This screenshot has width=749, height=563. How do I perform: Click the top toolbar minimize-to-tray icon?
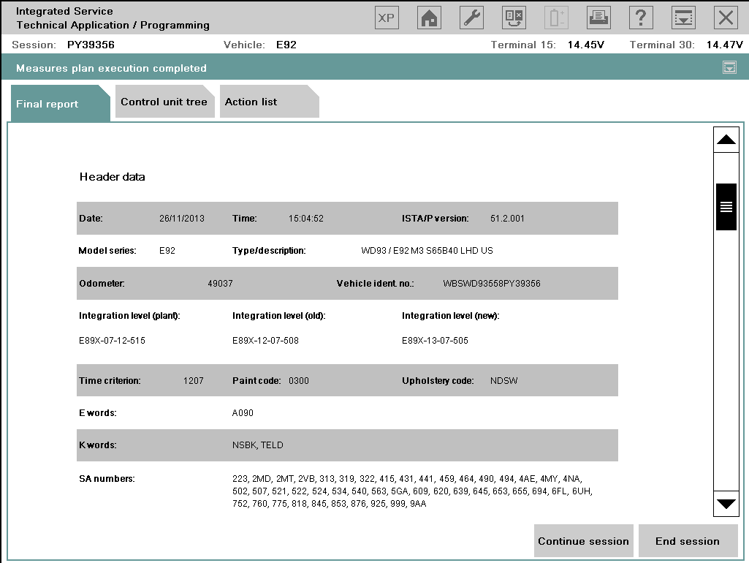pos(683,18)
